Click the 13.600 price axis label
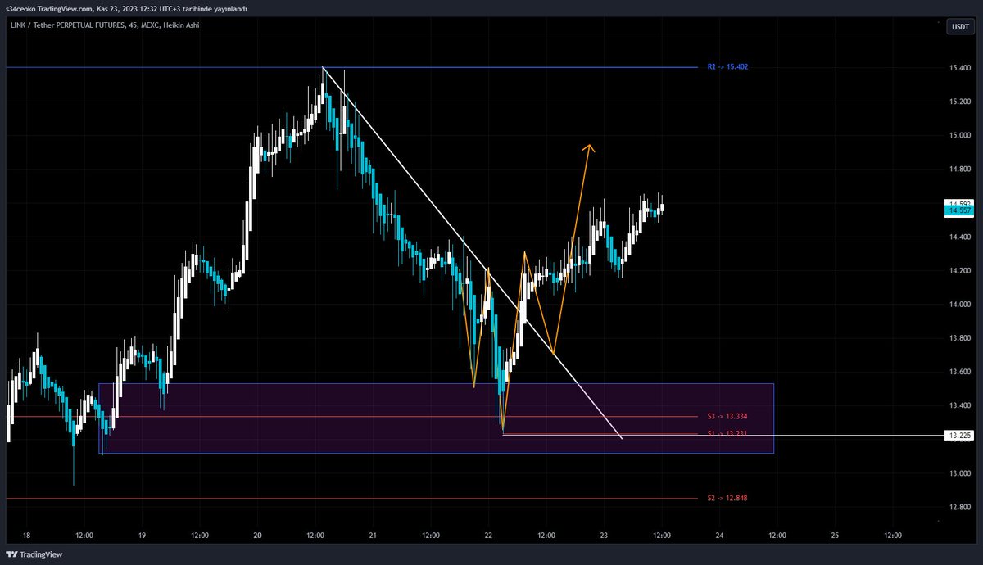The height and width of the screenshot is (565, 983). click(x=959, y=372)
